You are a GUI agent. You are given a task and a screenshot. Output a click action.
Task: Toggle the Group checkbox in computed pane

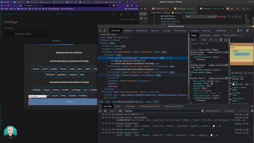(x=245, y=73)
